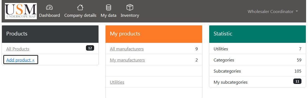This screenshot has height=98, width=308.
Task: Open the My data database icon
Action: tap(108, 8)
